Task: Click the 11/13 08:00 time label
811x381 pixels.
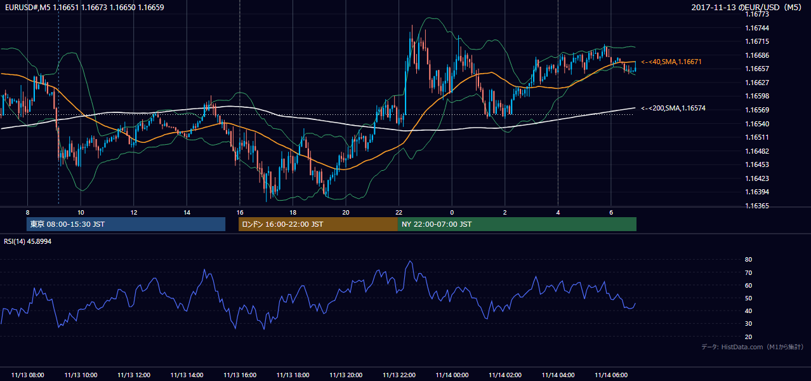Action: 27,375
